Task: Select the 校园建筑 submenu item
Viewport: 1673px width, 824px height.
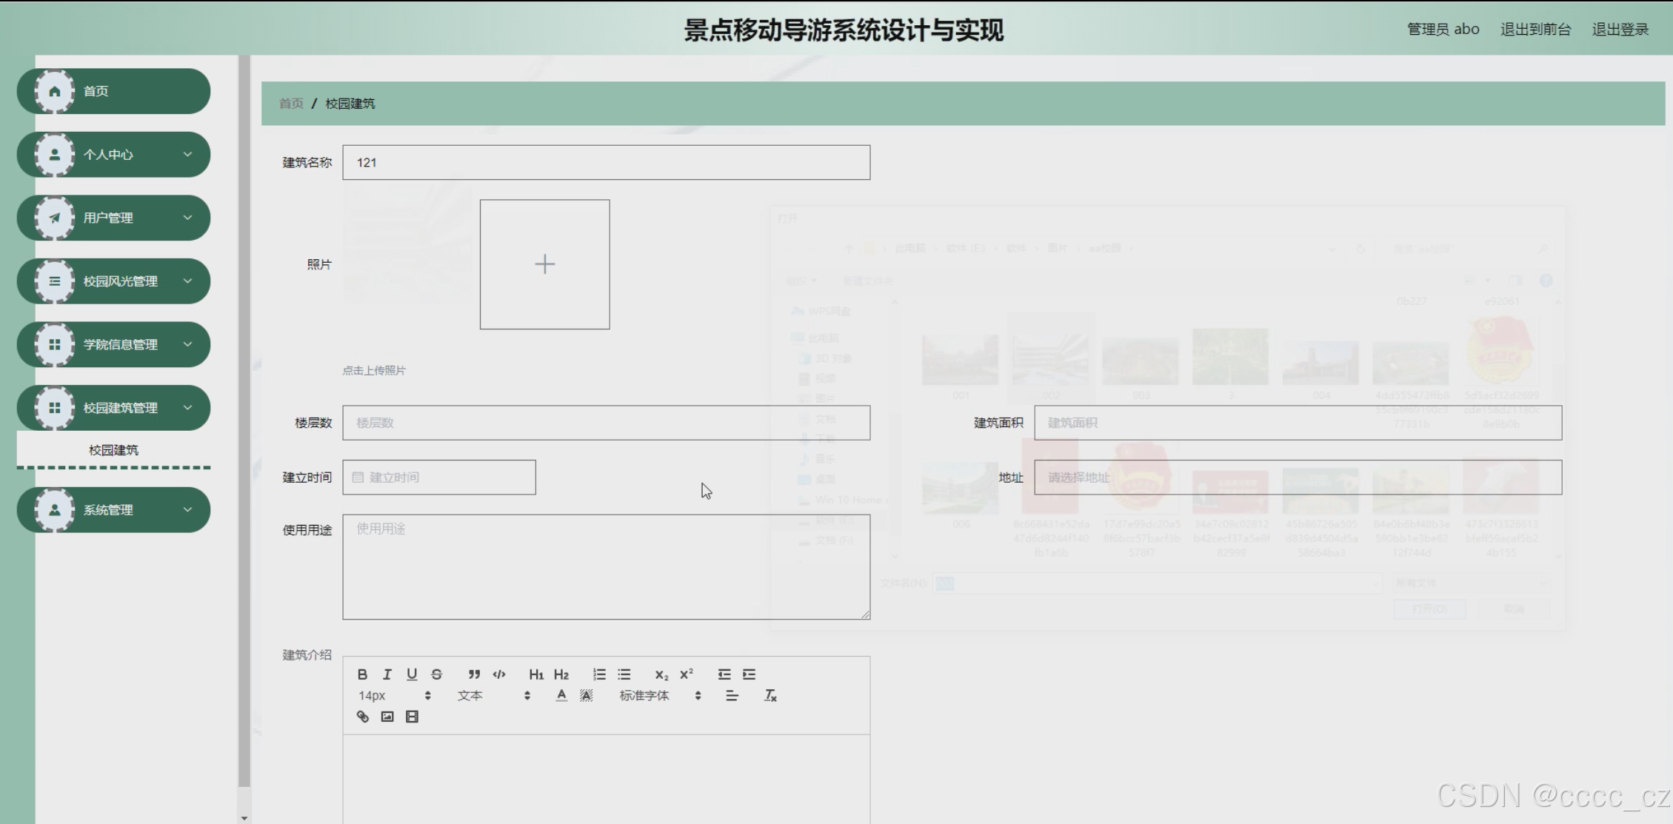Action: pyautogui.click(x=113, y=450)
